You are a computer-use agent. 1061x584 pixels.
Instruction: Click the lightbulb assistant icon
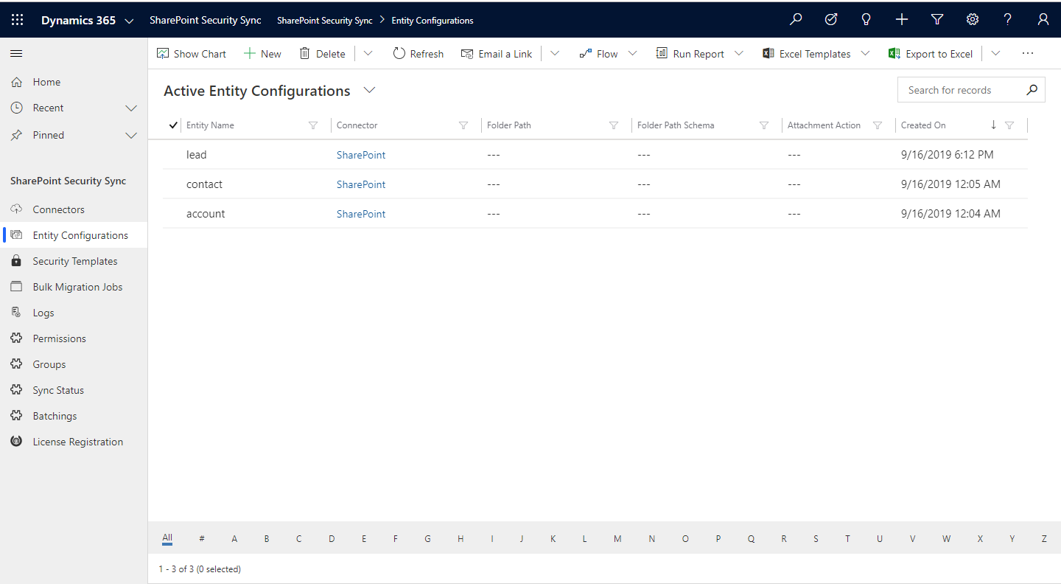tap(866, 20)
